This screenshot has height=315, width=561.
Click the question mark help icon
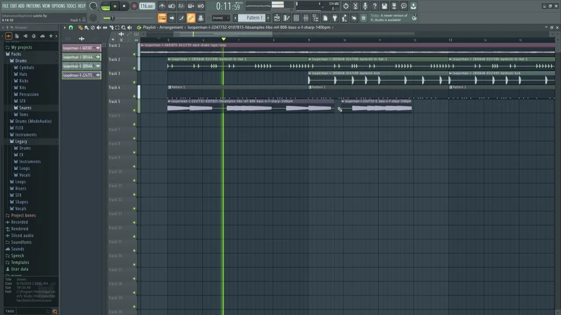(x=375, y=6)
